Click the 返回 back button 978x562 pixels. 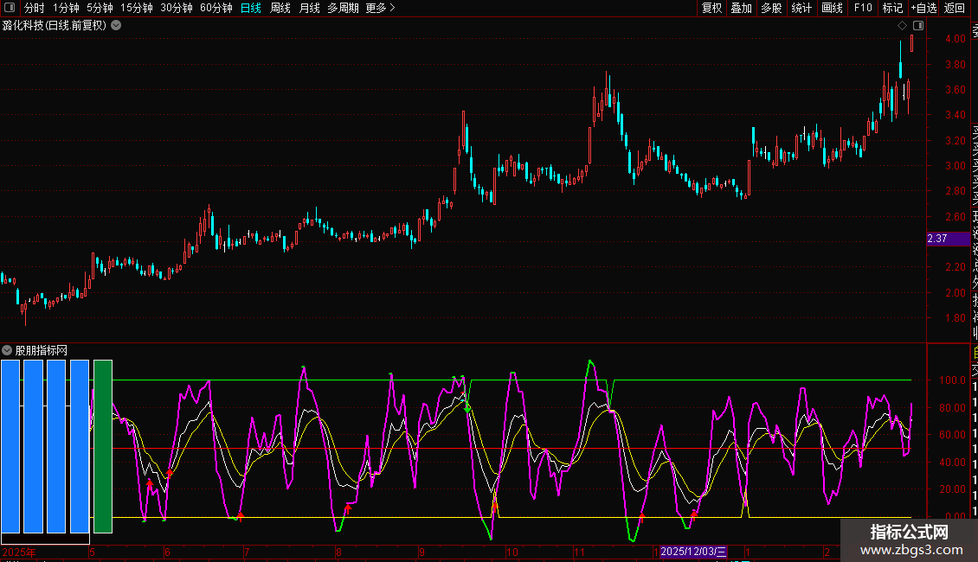click(955, 8)
